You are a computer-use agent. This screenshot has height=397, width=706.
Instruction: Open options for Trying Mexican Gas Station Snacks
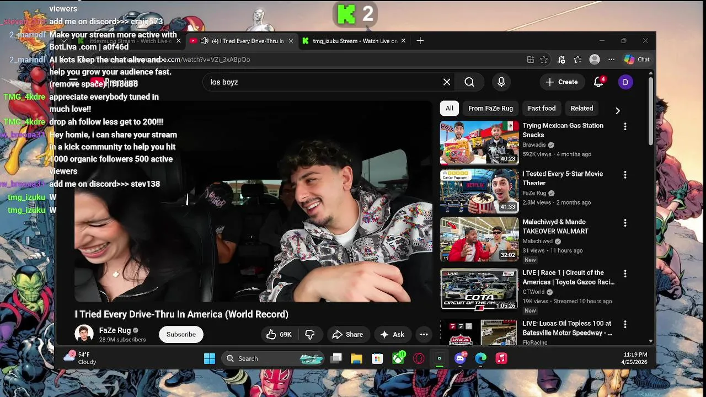(625, 127)
